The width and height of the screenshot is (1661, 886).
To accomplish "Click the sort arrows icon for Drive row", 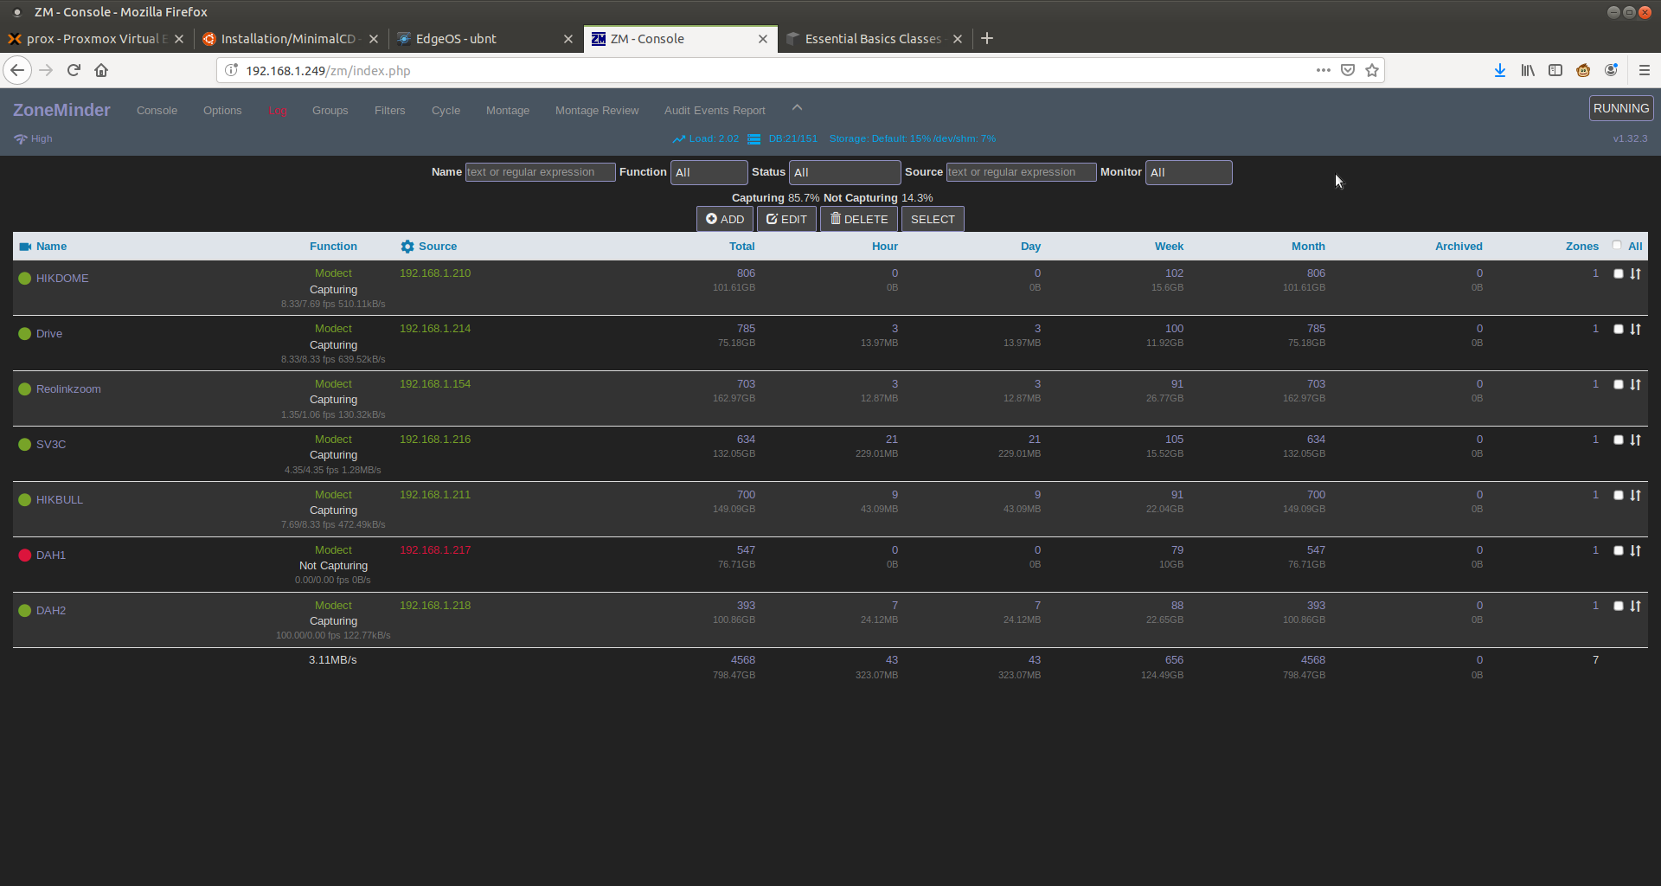I will [x=1635, y=329].
